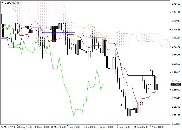This screenshot has width=182, height=130.
Task: Click the 1.70175 price scale label
Action: coord(176,47)
